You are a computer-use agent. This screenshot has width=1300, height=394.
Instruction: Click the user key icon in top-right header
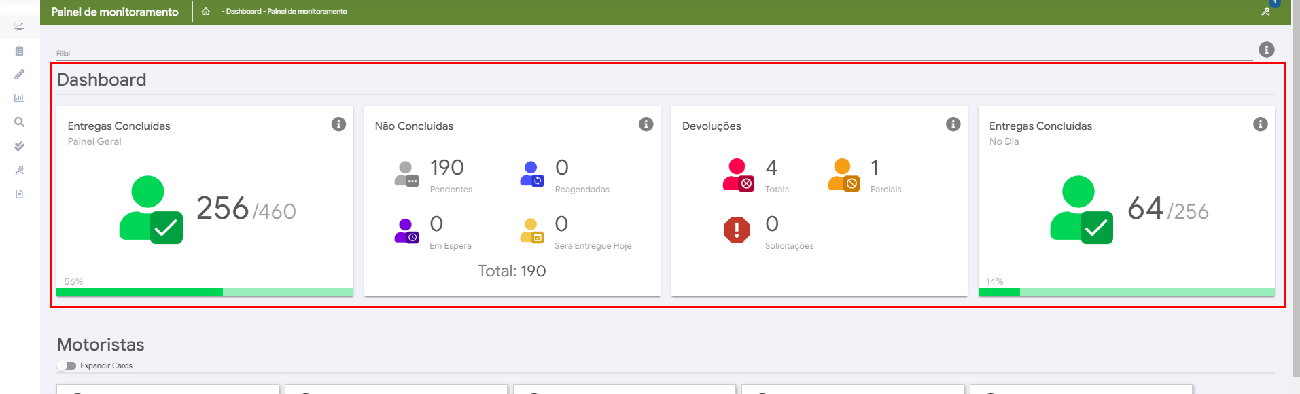(1265, 12)
